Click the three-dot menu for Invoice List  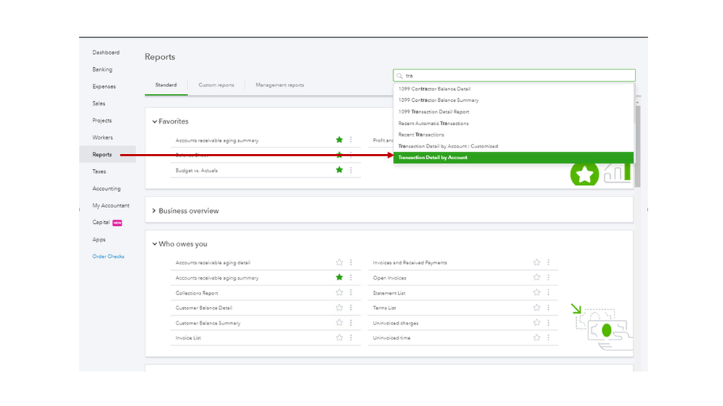click(x=351, y=337)
